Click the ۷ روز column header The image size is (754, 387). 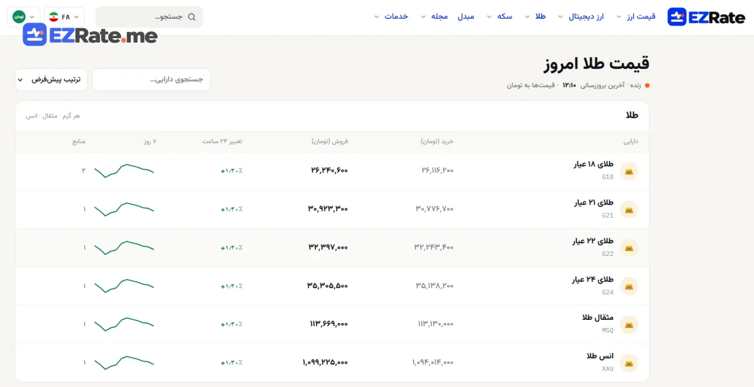150,142
